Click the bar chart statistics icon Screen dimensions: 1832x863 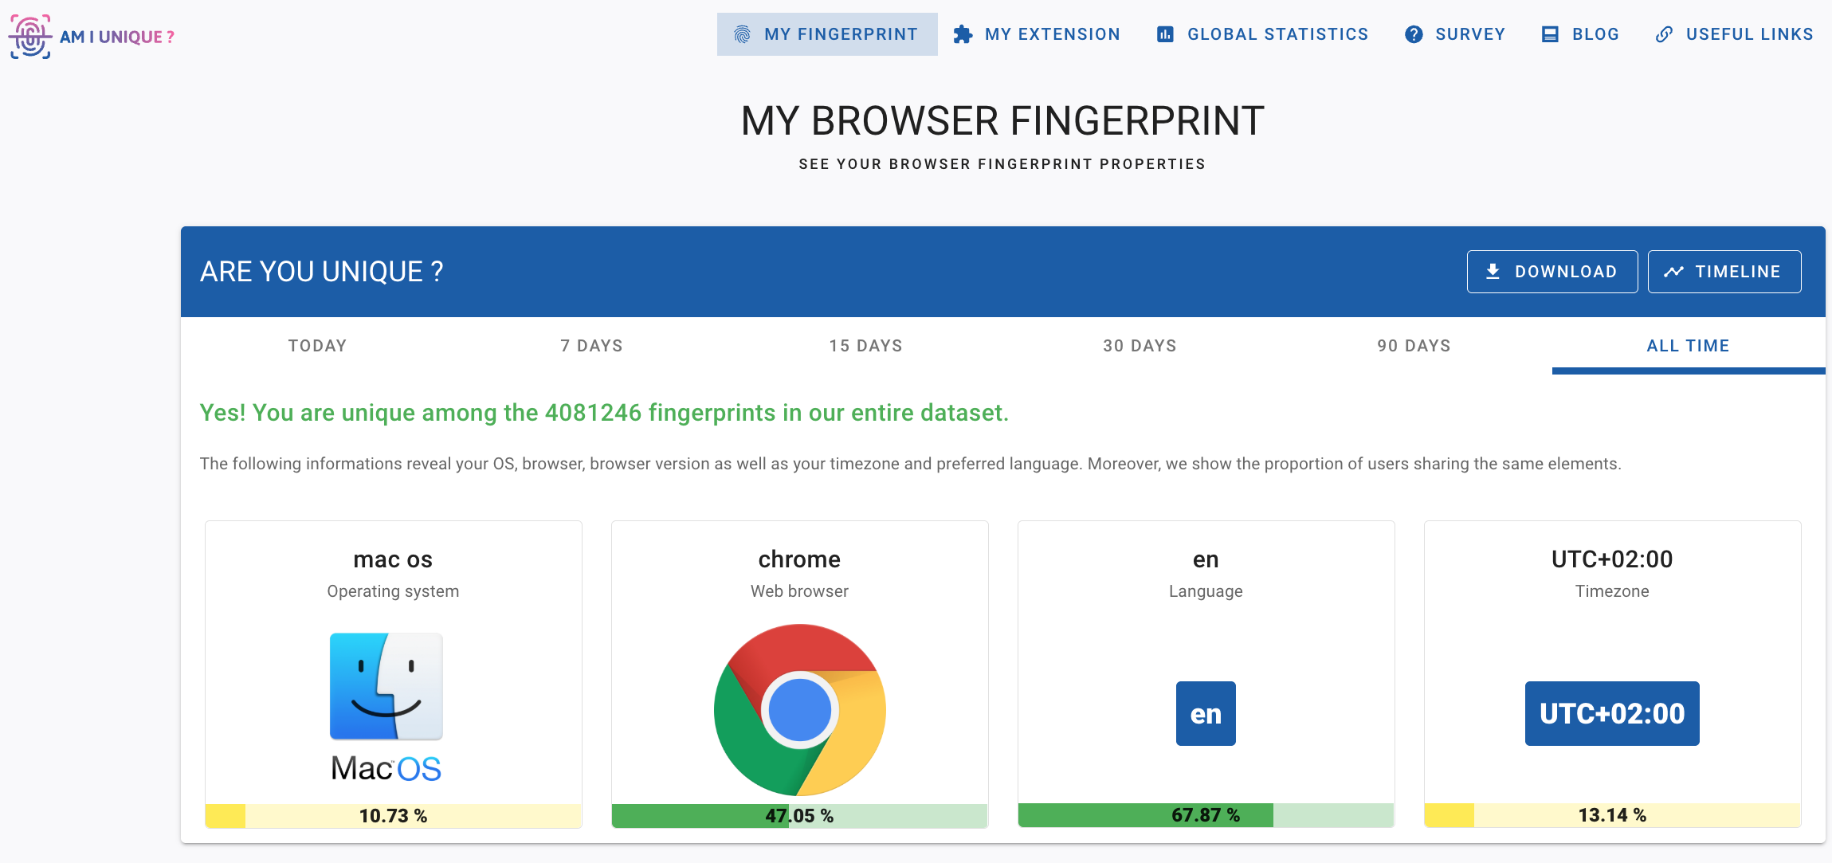coord(1165,34)
